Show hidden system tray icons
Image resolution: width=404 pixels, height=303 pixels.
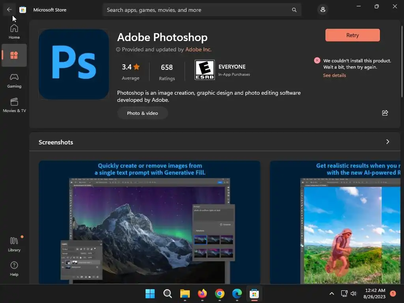coord(332,294)
